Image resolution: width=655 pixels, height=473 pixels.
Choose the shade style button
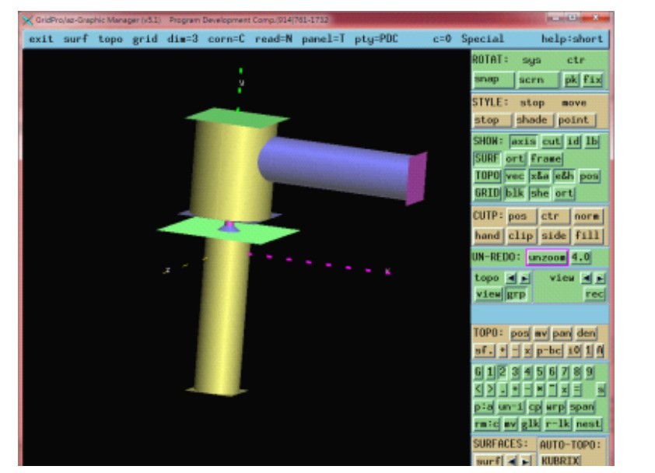[532, 121]
